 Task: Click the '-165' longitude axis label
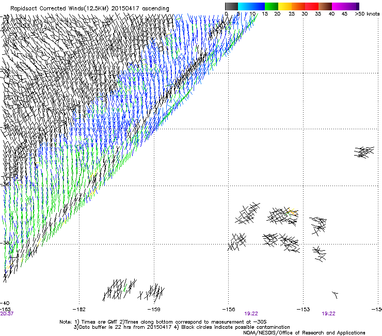click(5, 309)
